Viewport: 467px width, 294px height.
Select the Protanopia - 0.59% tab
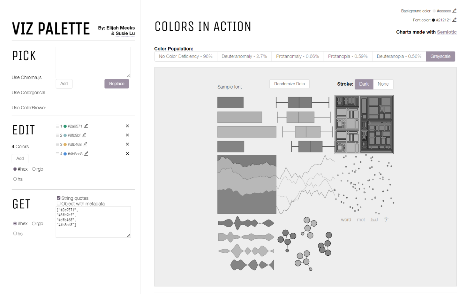click(348, 56)
